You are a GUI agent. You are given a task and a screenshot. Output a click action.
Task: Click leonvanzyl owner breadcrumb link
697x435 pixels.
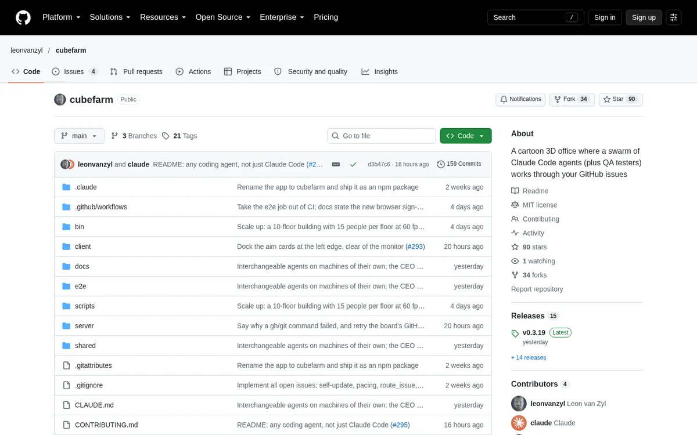[27, 50]
